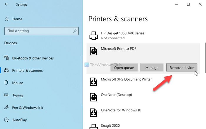Image resolution: width=206 pixels, height=129 pixels.
Task: Select OneNote for Windows 10 printer
Action: click(x=121, y=110)
